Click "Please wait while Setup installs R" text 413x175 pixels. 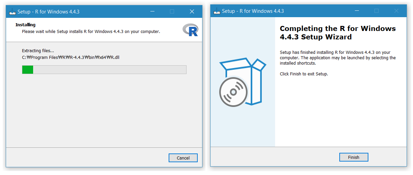(x=91, y=32)
